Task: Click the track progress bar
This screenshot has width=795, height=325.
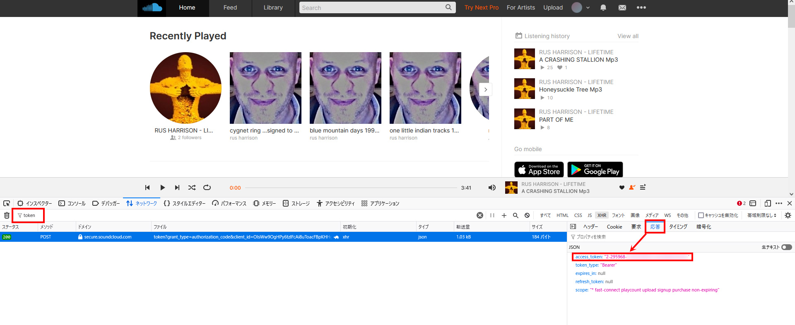Action: pos(351,188)
